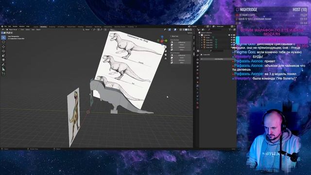The height and width of the screenshot is (175, 311).
Task: Select the Add Cube tool
Action: click(x=3, y=74)
